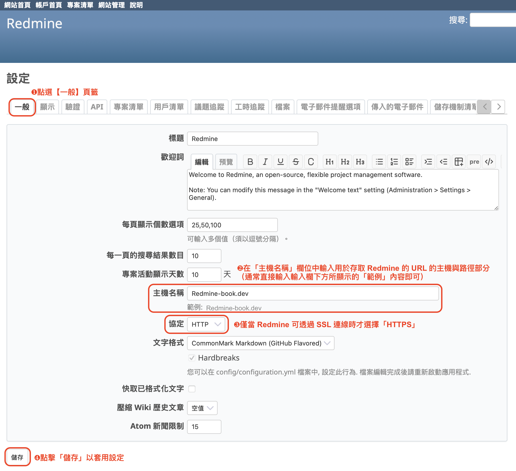Remove quote with the unindent icon
Image resolution: width=516 pixels, height=471 pixels.
[x=443, y=162]
